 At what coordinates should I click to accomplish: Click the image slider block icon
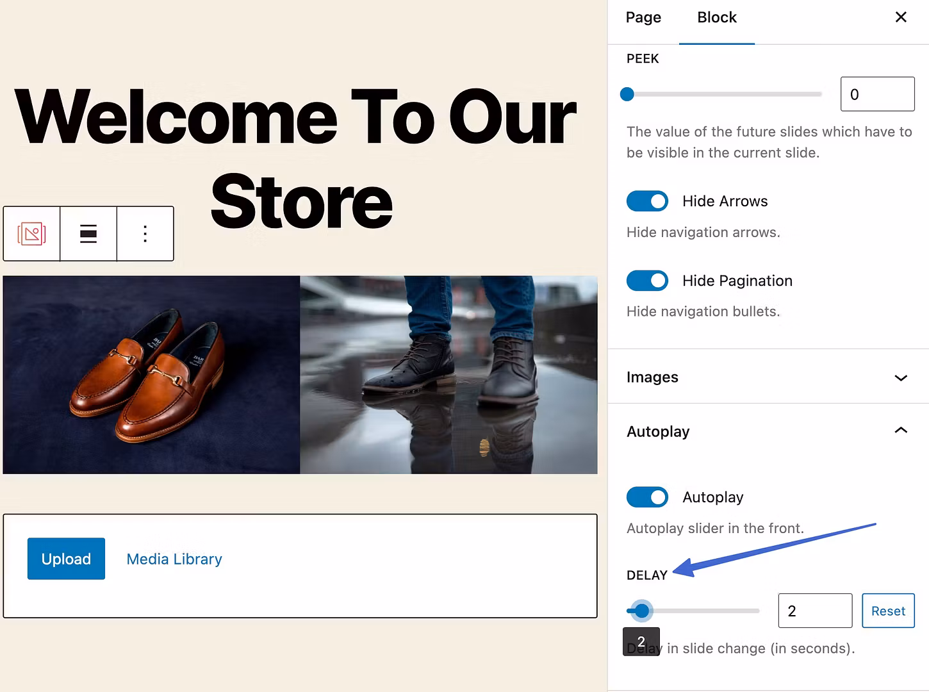coord(31,234)
